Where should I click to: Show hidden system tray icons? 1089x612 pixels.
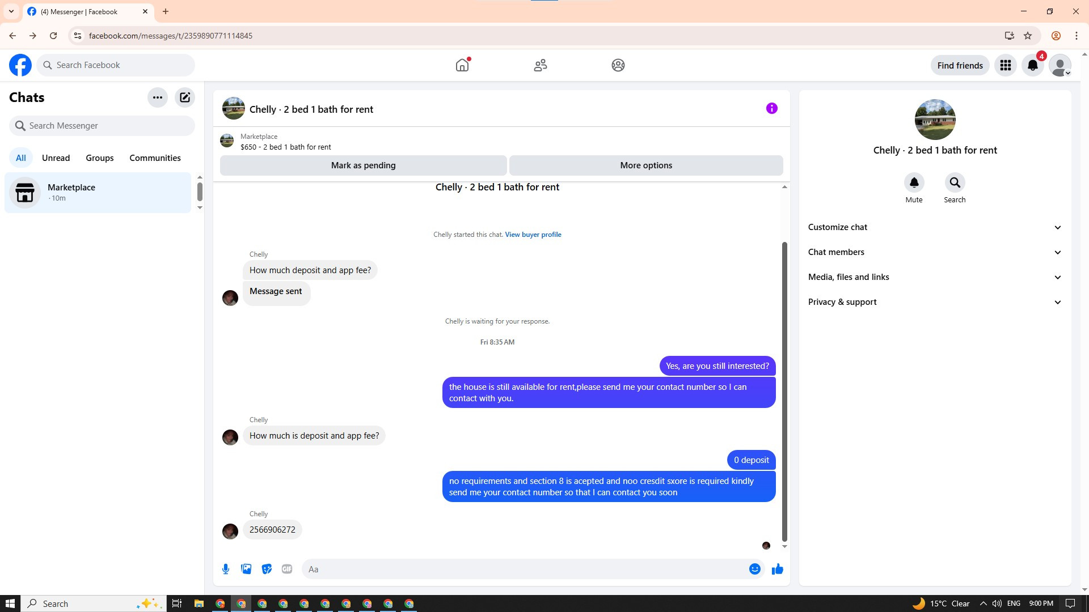pyautogui.click(x=983, y=603)
